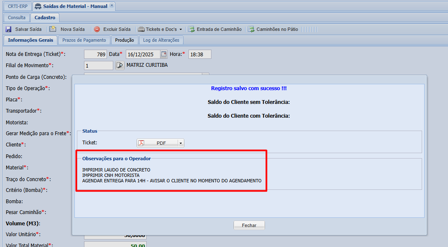Click the red Excluir Saída icon
This screenshot has width=448, height=247.
click(x=97, y=29)
